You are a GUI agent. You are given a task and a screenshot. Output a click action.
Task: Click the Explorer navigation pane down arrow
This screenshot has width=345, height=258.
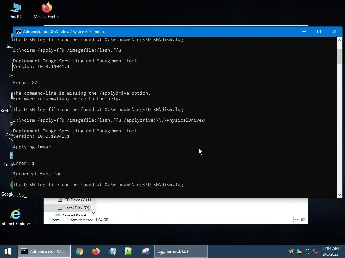tap(94, 213)
